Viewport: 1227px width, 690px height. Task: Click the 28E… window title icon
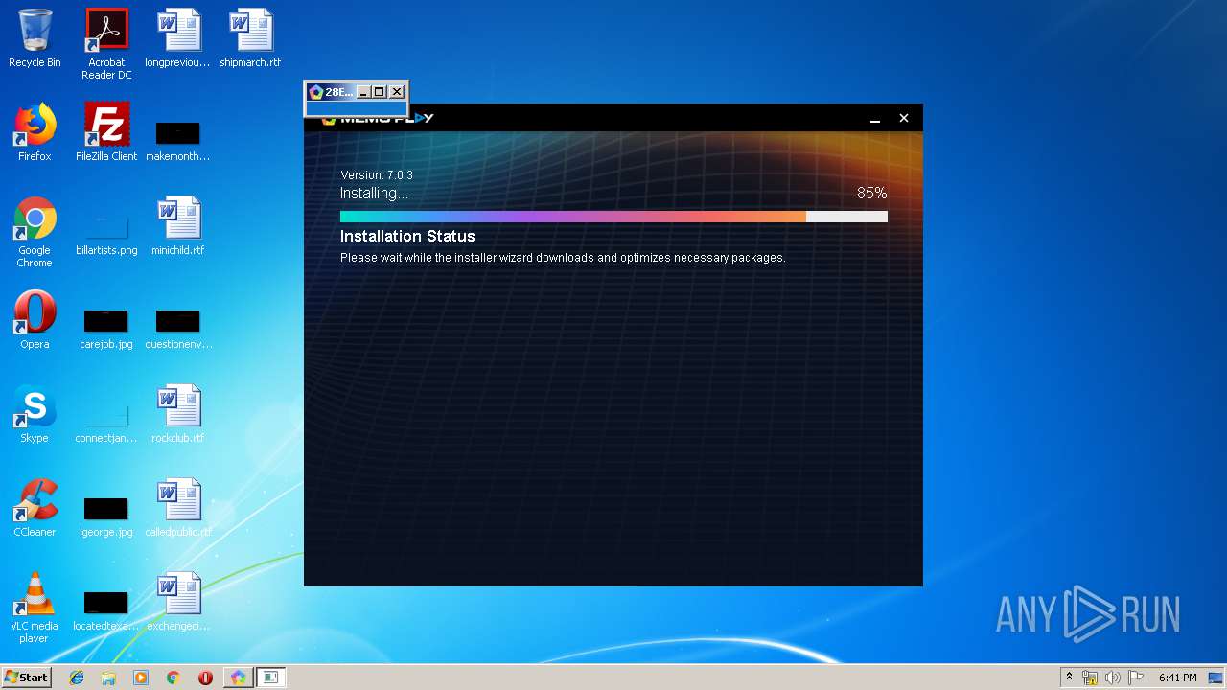click(316, 92)
